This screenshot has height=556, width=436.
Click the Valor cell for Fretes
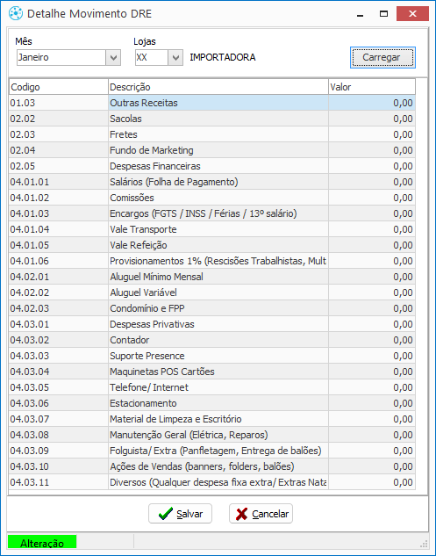372,134
